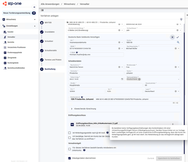The image size is (188, 162).
Task: Confirm Geldkonto with checkmark icon
Action: (x=177, y=37)
